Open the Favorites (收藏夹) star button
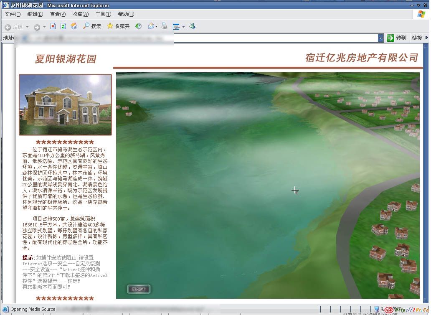Screen dimensions: 431x315 coord(118,26)
